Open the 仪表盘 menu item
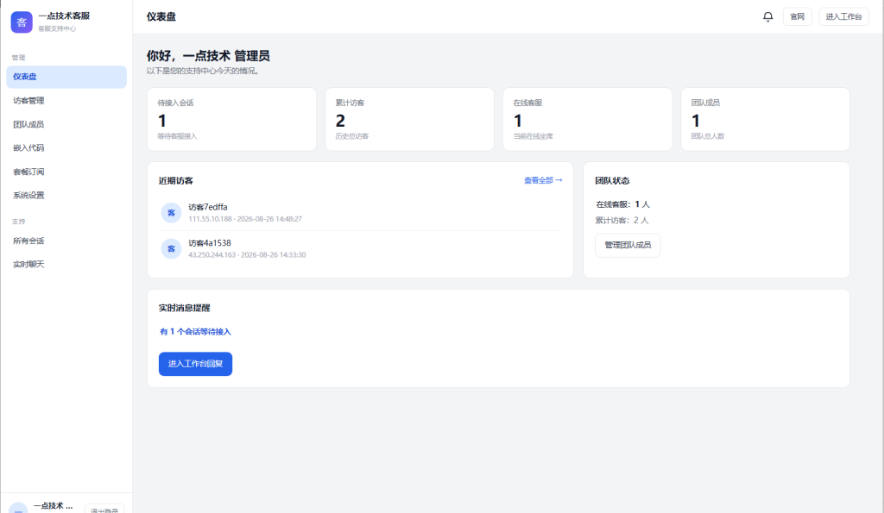 click(x=66, y=77)
